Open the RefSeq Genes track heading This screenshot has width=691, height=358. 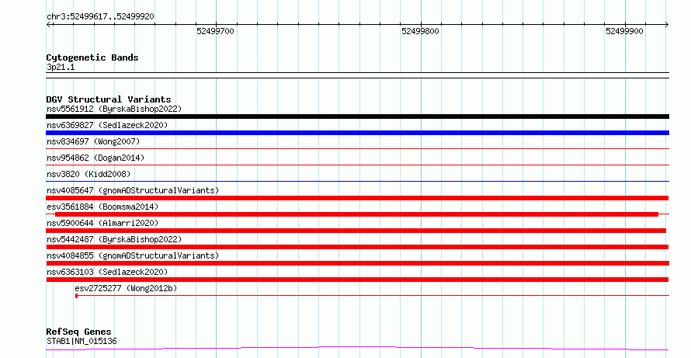[79, 332]
